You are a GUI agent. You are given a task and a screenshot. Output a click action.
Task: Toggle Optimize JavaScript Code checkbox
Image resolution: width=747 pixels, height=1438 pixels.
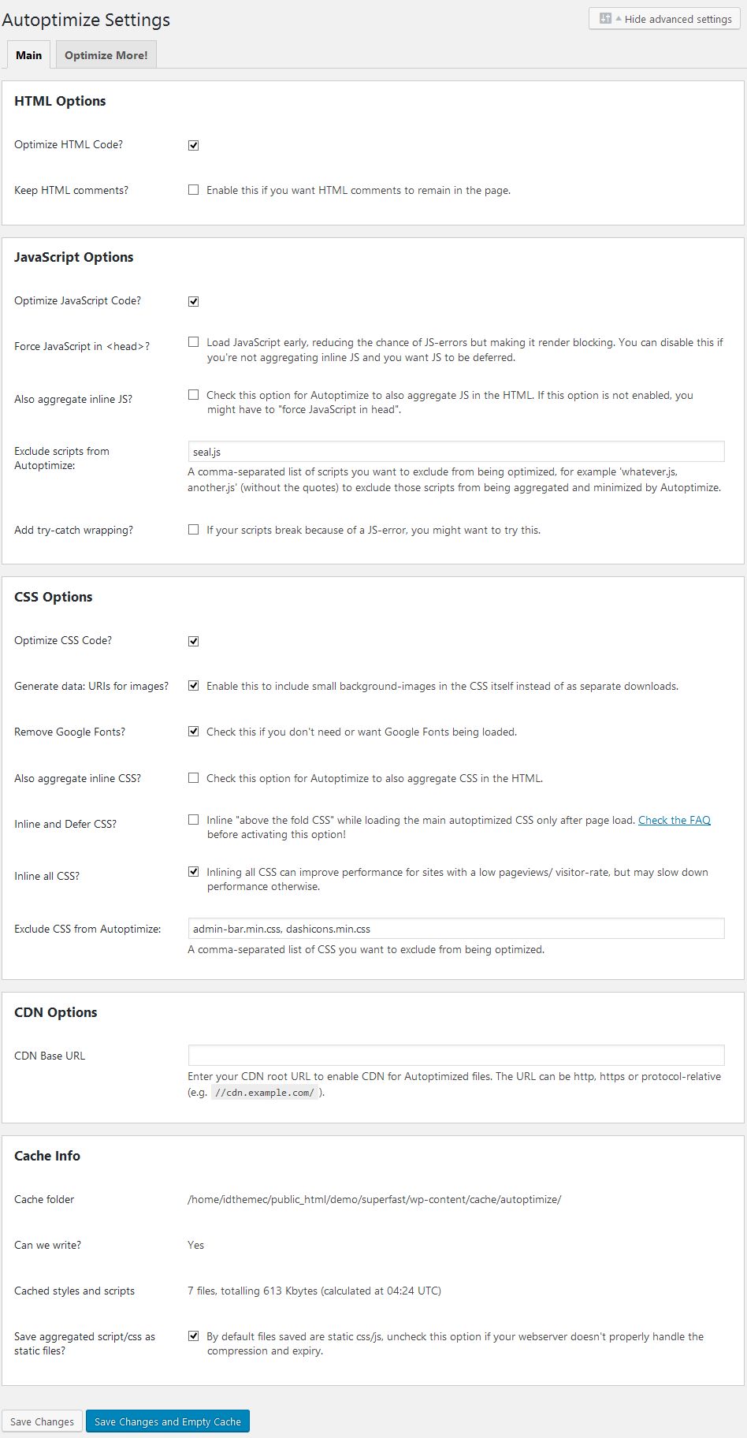click(194, 301)
